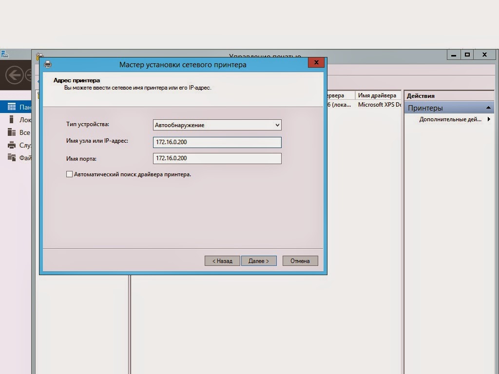Enable Автоматический поиск драйвера принтера checkbox
Screen dimensions: 499x374
pyautogui.click(x=69, y=174)
